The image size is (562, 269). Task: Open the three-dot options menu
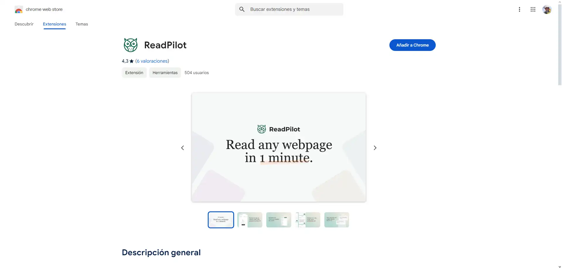(519, 9)
